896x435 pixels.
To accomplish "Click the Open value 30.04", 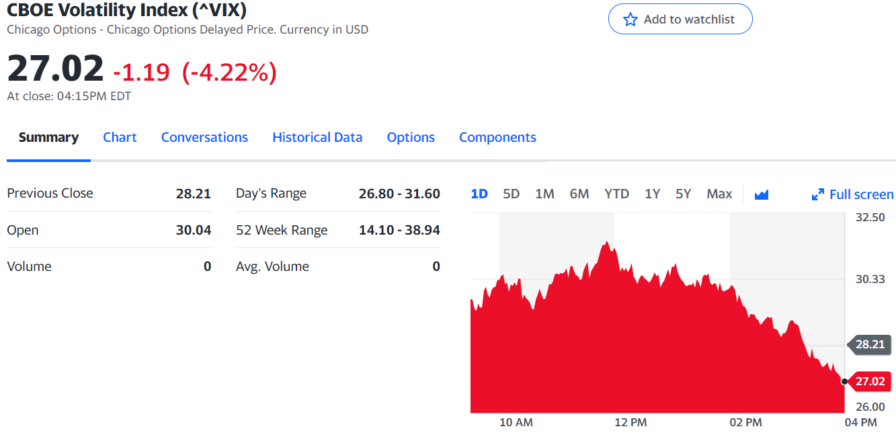I will tap(194, 230).
